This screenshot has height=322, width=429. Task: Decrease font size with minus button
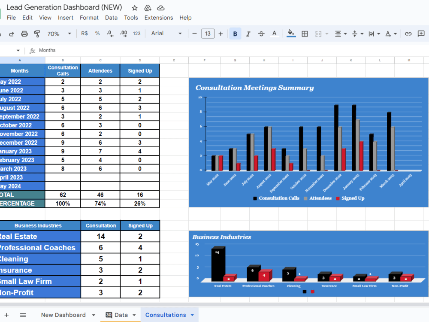coord(194,33)
